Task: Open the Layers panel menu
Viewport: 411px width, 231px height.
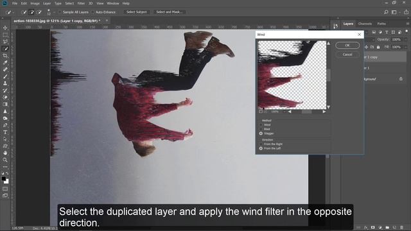Action: (408, 24)
